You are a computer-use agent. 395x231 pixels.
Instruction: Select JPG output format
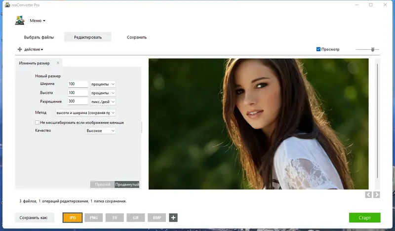click(x=73, y=218)
